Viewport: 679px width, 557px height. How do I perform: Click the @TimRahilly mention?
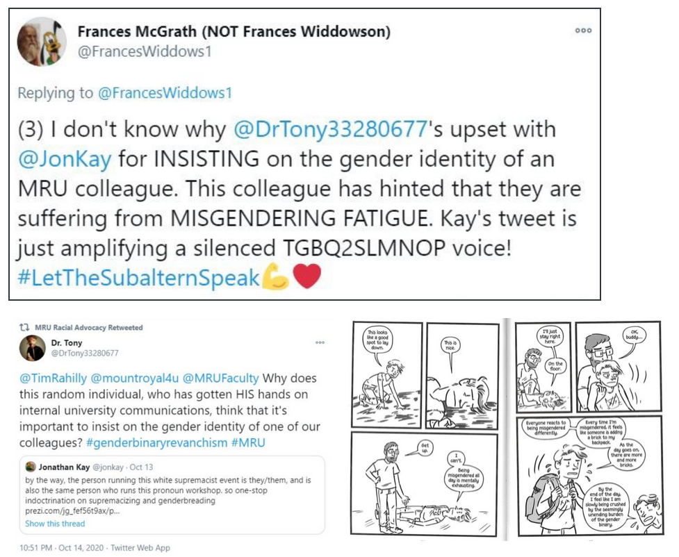click(59, 379)
